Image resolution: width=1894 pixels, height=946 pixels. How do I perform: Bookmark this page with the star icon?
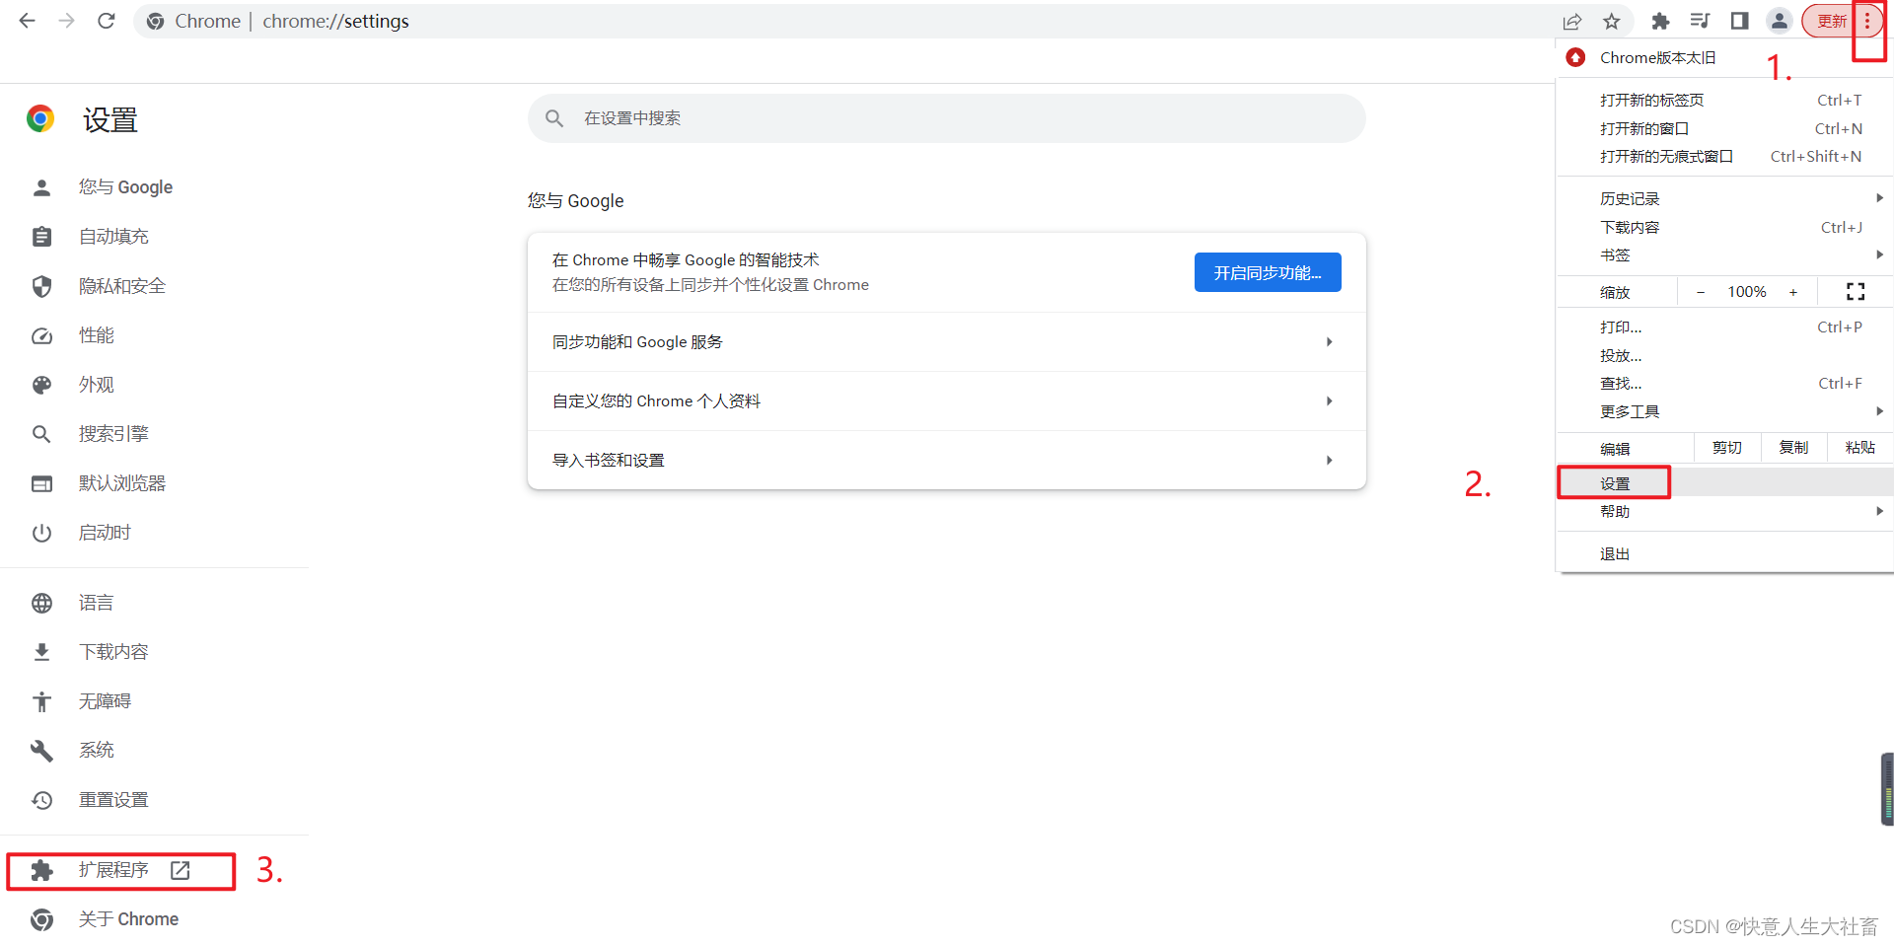click(x=1612, y=21)
